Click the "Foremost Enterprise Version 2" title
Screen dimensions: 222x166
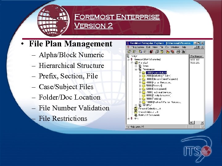(117, 21)
